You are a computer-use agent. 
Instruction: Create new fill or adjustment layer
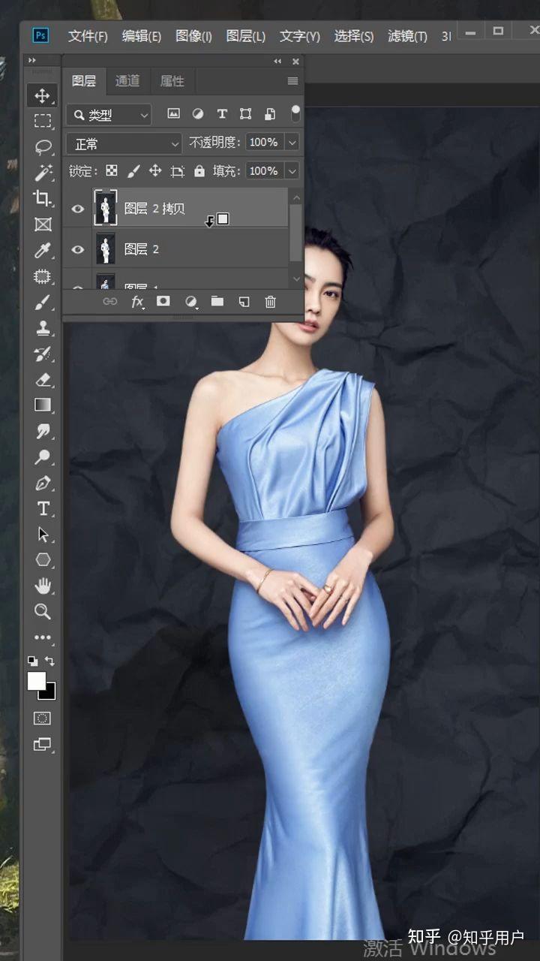tap(191, 302)
